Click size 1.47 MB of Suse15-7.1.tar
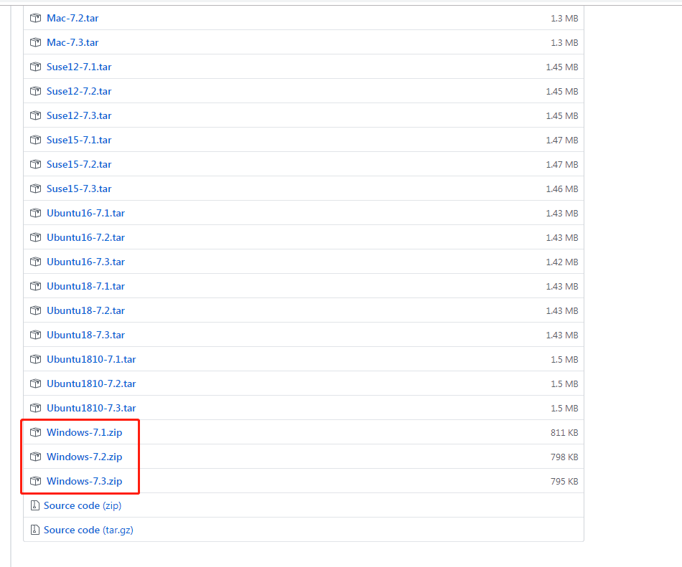 562,140
